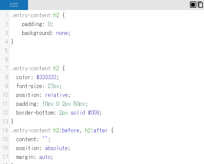This screenshot has height=164, width=204.
Task: Click 'content: "";' on line 15
Action: pos(33,139)
